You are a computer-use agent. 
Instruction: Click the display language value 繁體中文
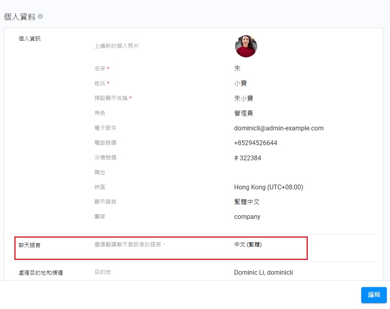pos(247,202)
